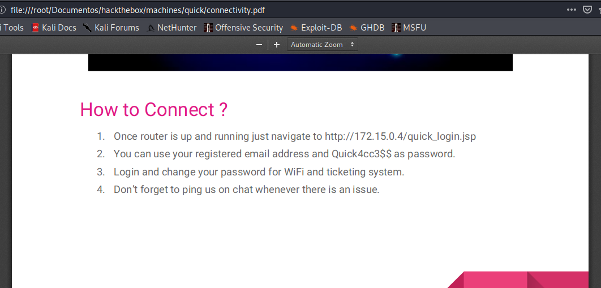
Task: Click the "How to Connect ?" heading
Action: point(153,110)
